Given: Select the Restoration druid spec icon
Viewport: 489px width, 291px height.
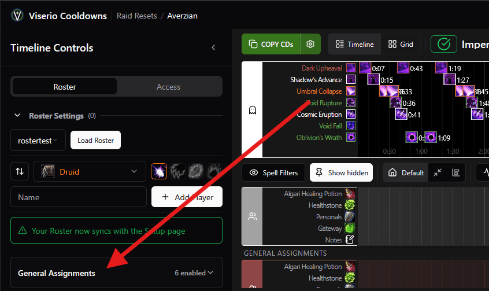Looking at the screenshot, I should click(x=214, y=171).
